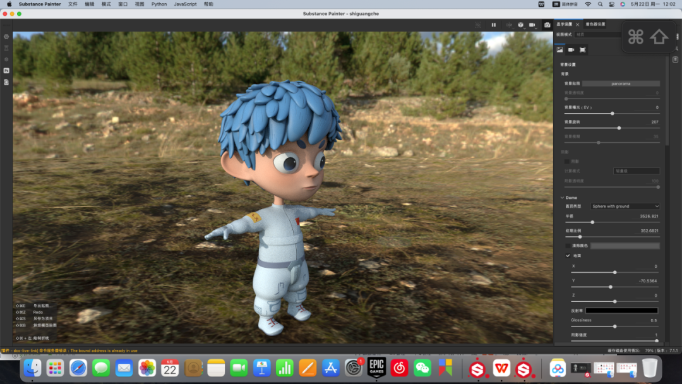The height and width of the screenshot is (384, 682).
Task: Enable the 清除颜色 clear color checkbox
Action: tap(568, 246)
